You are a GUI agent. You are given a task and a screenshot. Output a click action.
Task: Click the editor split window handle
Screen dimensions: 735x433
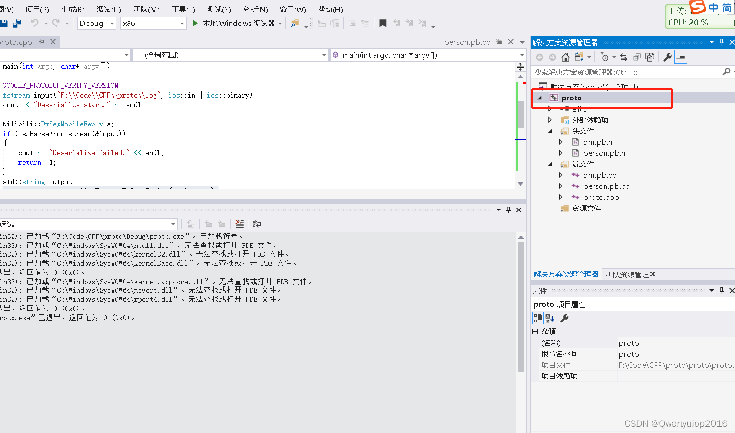(520, 67)
